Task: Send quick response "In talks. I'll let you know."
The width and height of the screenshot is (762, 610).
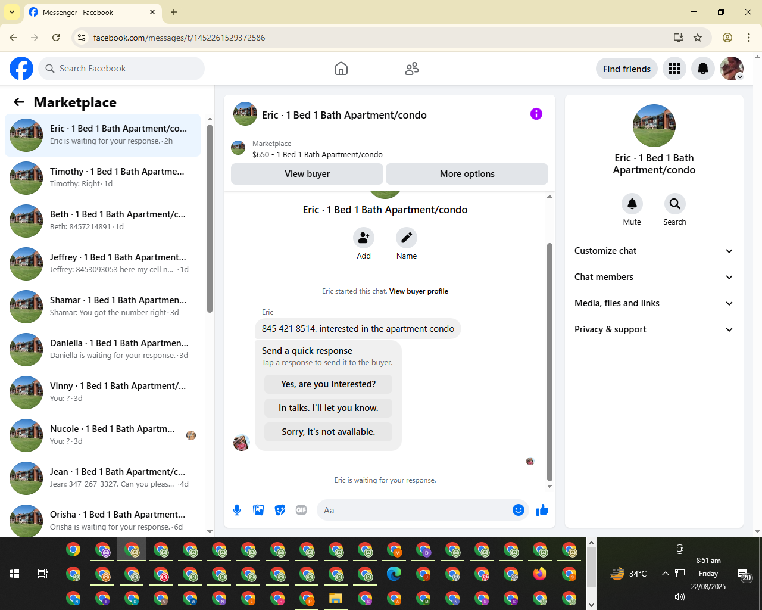Action: point(329,408)
